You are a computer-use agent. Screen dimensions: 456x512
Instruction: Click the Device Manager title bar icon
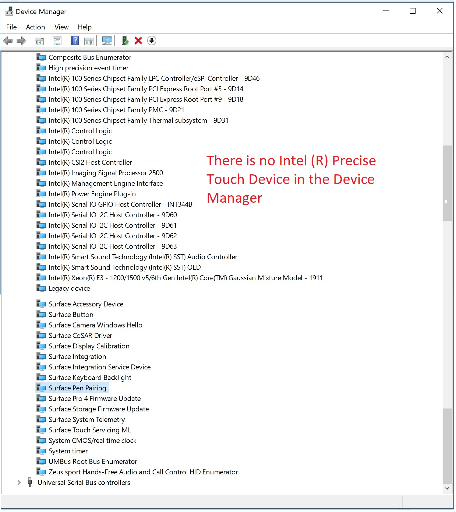[9, 11]
